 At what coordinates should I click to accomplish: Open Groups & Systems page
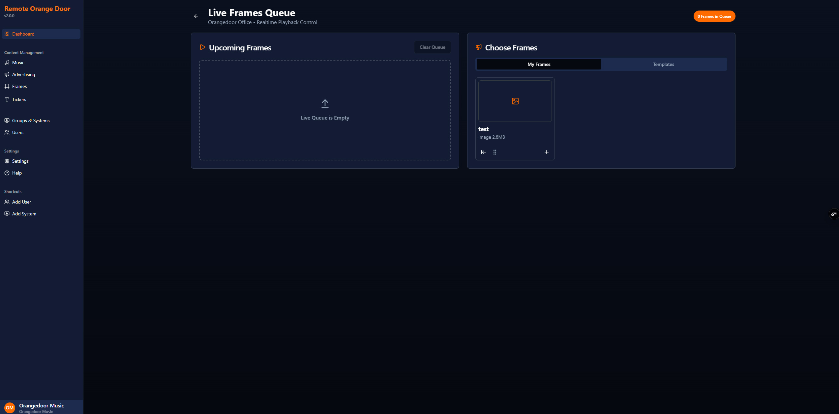31,121
